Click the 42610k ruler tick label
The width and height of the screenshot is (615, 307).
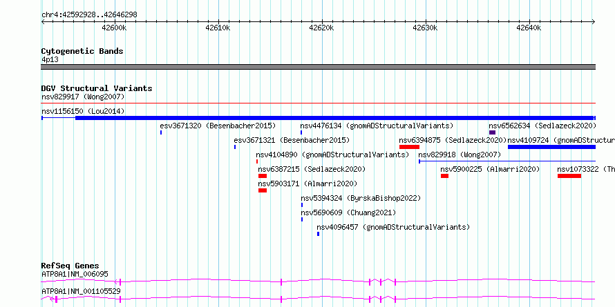coord(218,28)
